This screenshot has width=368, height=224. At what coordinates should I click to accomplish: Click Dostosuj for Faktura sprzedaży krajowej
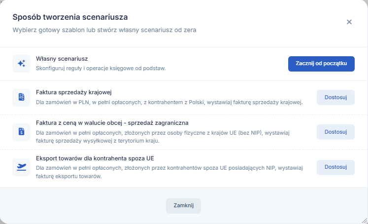coord(335,97)
